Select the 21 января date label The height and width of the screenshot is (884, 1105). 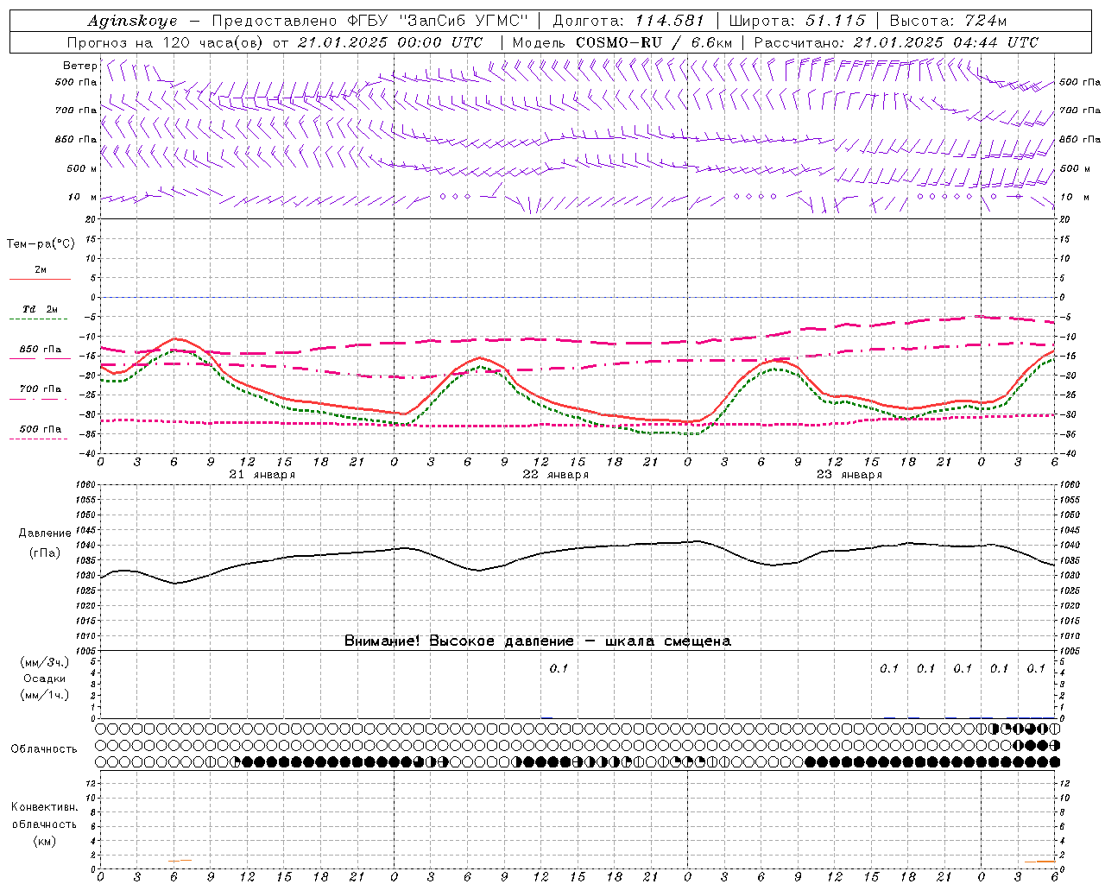pyautogui.click(x=262, y=475)
